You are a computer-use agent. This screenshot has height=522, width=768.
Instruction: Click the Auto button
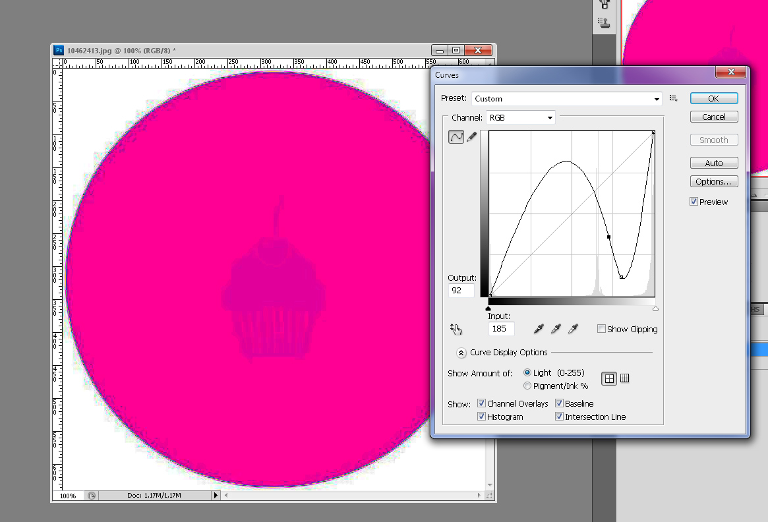[714, 163]
